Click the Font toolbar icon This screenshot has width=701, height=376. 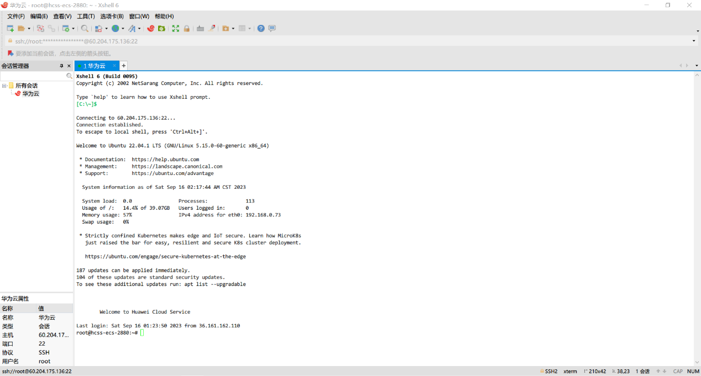click(132, 28)
